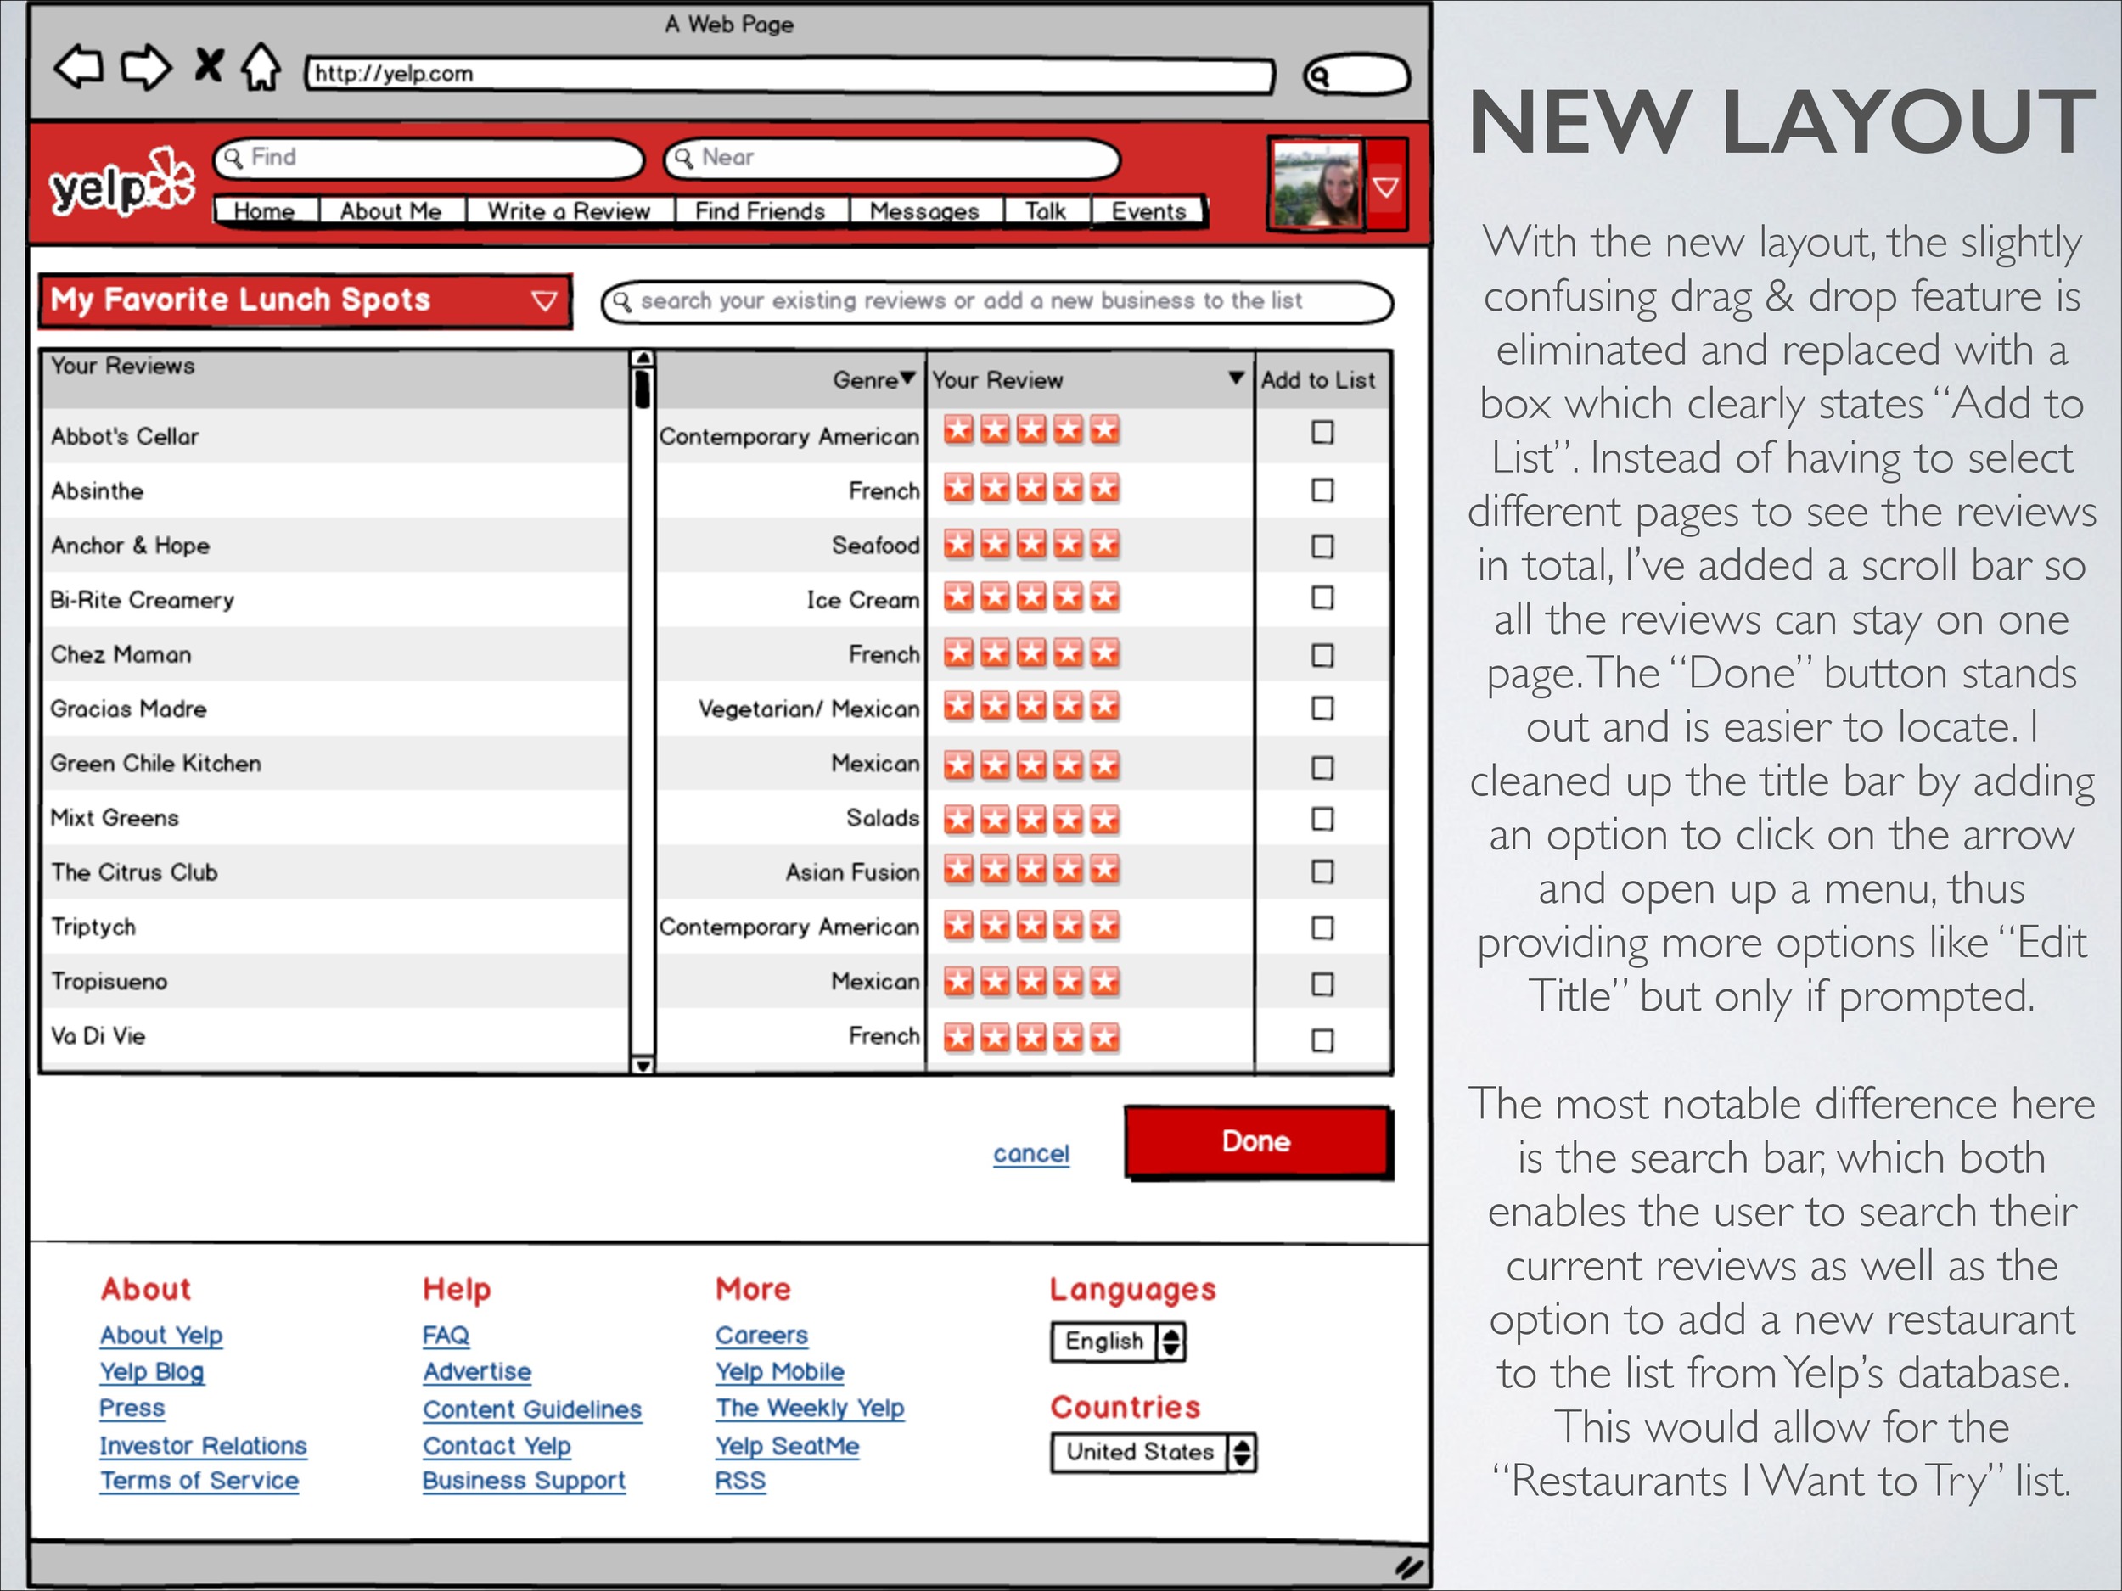Click the cancel link
This screenshot has width=2122, height=1591.
pos(1031,1154)
